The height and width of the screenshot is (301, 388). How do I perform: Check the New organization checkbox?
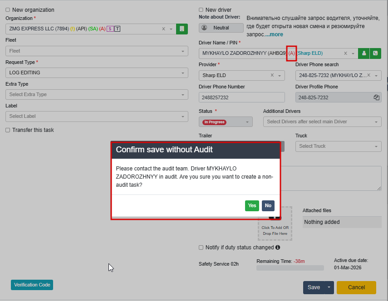pos(8,10)
